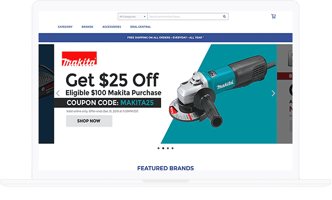This screenshot has height=200, width=332.
Task: Click the search magnifier icon
Action: (x=224, y=17)
